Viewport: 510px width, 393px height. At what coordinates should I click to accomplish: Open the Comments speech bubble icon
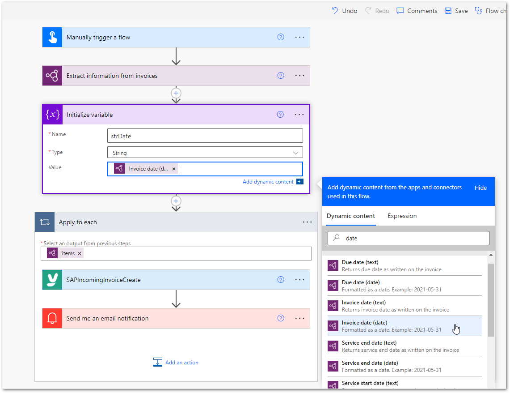coord(400,11)
